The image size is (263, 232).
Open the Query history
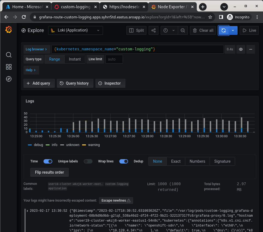[75, 83]
